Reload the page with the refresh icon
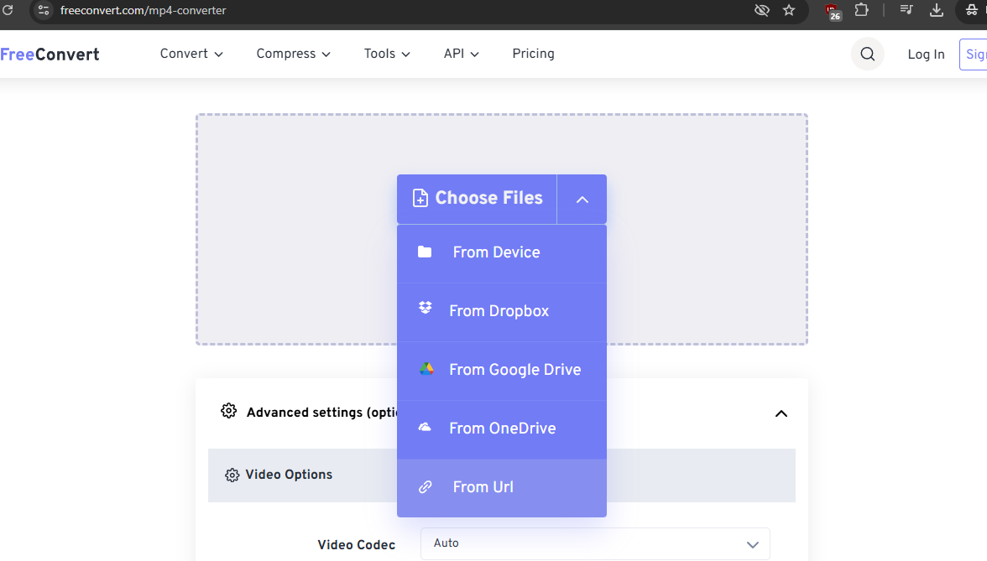This screenshot has height=561, width=987. tap(8, 10)
